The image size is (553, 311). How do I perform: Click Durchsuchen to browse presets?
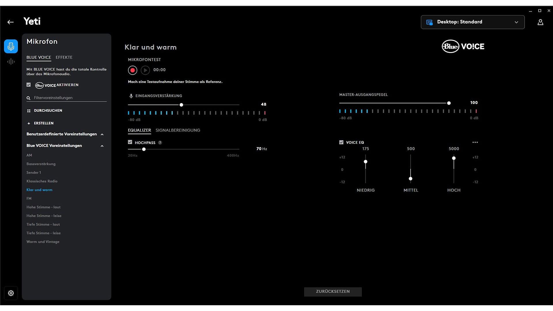tap(48, 111)
